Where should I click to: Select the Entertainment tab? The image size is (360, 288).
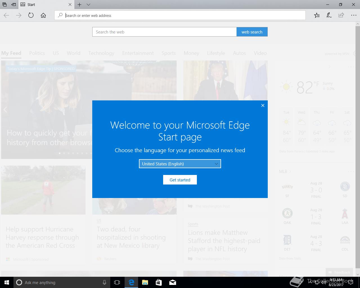coord(138,53)
